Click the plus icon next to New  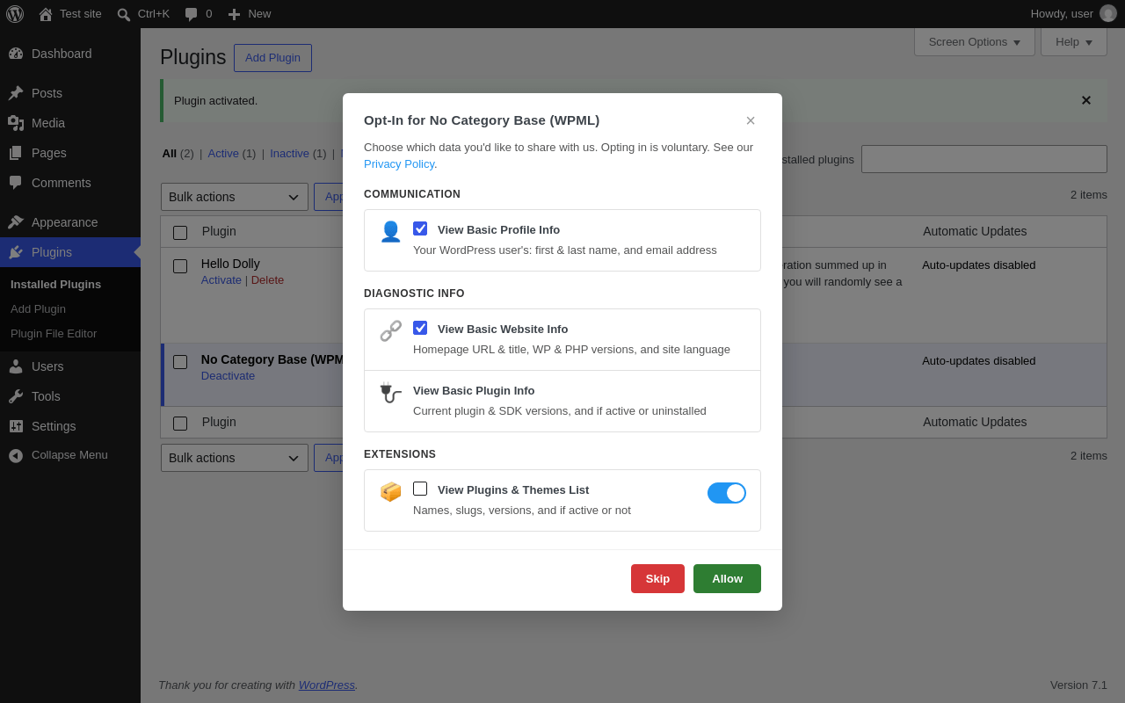pos(234,14)
